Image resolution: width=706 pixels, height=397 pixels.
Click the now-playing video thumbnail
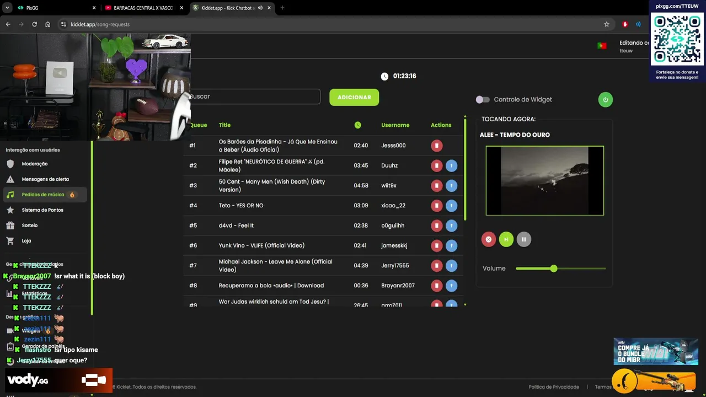pyautogui.click(x=545, y=181)
